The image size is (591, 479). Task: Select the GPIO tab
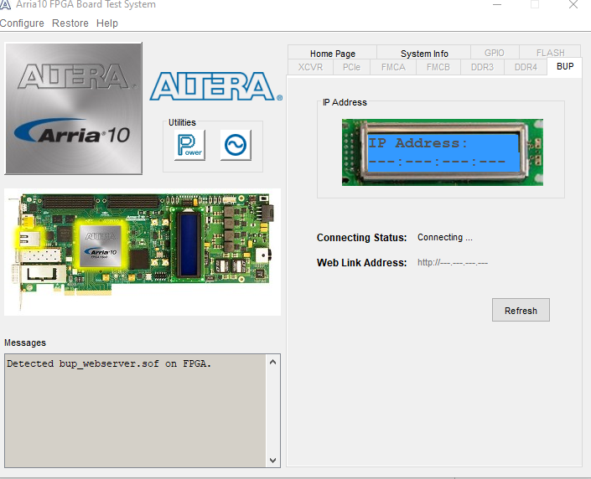click(495, 53)
